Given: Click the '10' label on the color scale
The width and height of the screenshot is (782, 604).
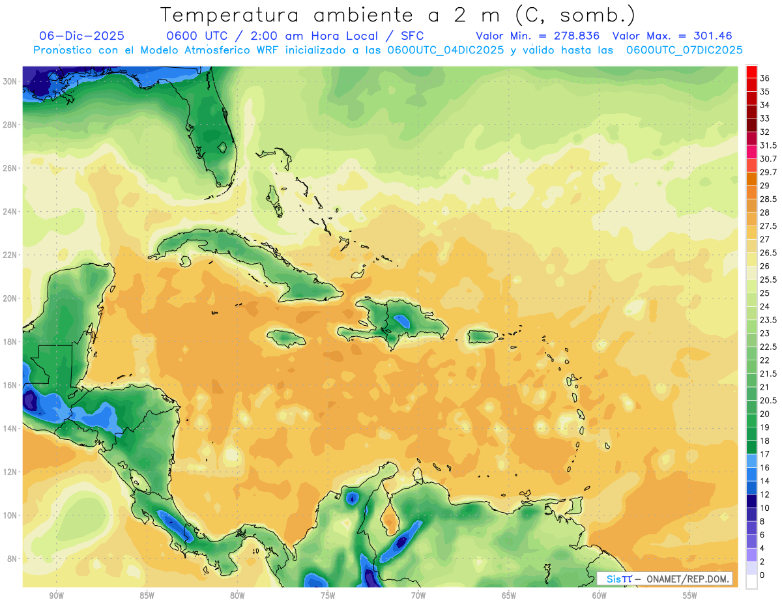Looking at the screenshot, I should pos(765,508).
